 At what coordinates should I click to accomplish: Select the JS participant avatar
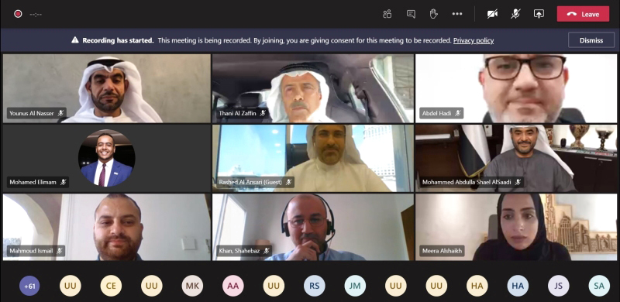point(558,286)
